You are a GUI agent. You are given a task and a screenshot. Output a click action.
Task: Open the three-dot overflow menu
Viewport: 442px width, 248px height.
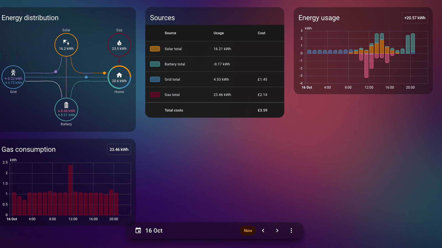(291, 230)
